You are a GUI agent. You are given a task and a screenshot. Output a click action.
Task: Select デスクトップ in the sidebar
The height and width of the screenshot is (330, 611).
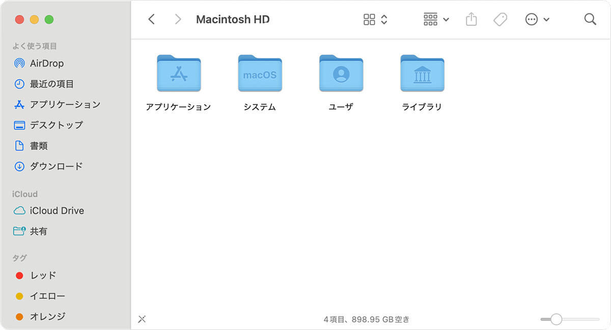click(49, 125)
